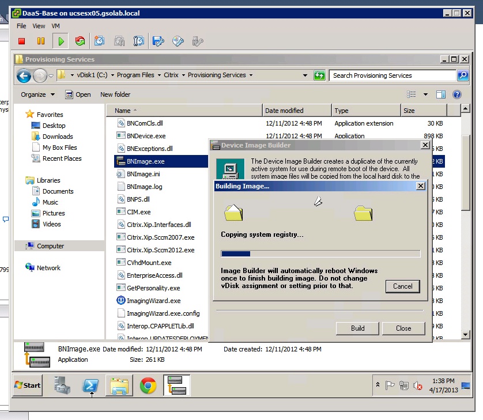Click the green Refresh address icon
Image resolution: width=483 pixels, height=420 pixels.
coord(319,75)
